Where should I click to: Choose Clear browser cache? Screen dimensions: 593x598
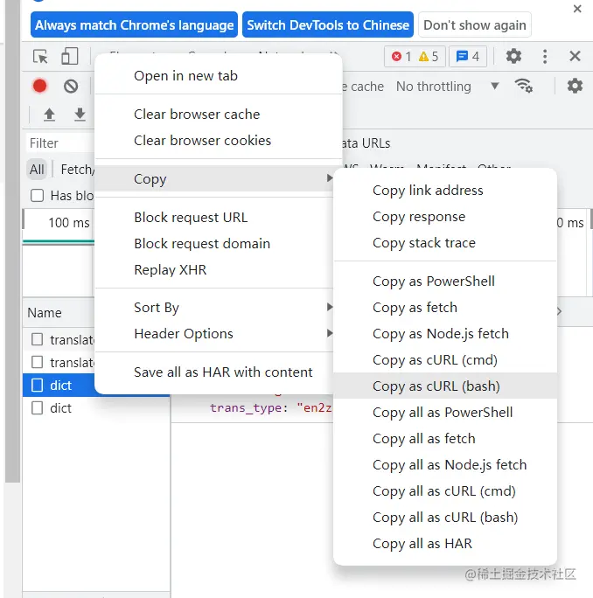pos(219,115)
